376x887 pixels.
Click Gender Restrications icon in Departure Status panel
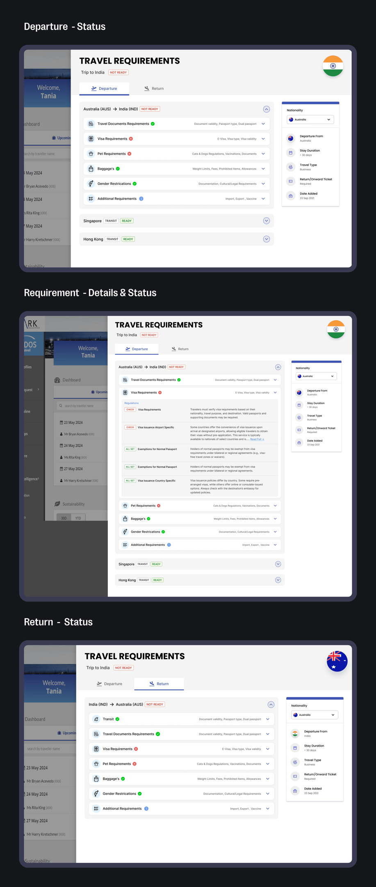(91, 184)
